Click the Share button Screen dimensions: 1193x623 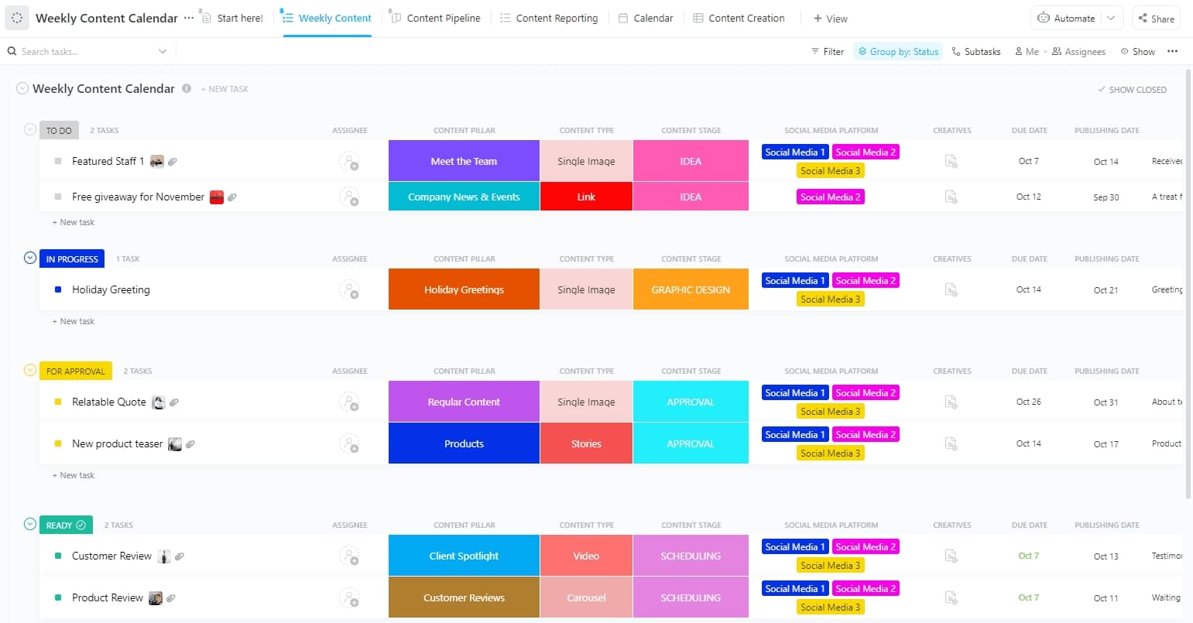pyautogui.click(x=1156, y=18)
